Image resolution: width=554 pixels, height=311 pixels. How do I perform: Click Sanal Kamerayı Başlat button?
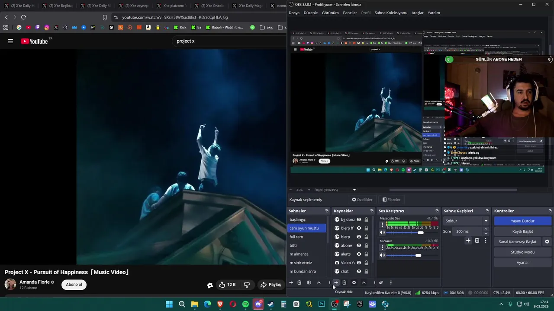click(517, 241)
